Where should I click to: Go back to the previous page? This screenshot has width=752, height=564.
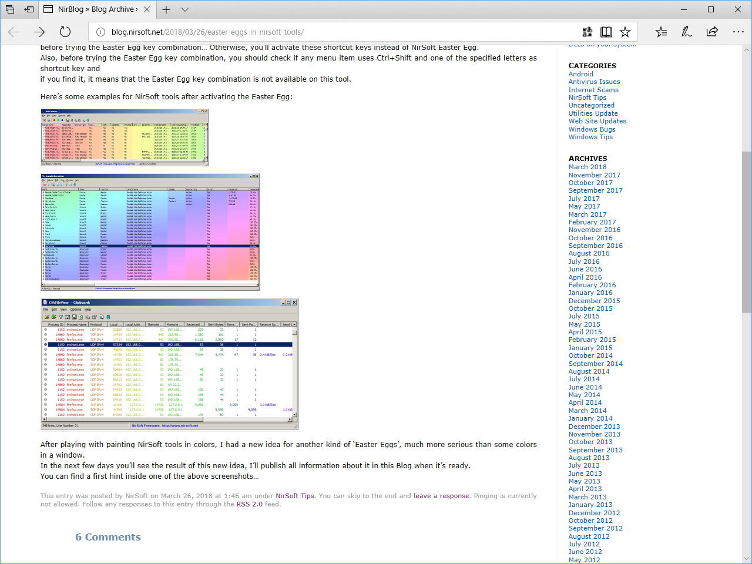tap(14, 32)
